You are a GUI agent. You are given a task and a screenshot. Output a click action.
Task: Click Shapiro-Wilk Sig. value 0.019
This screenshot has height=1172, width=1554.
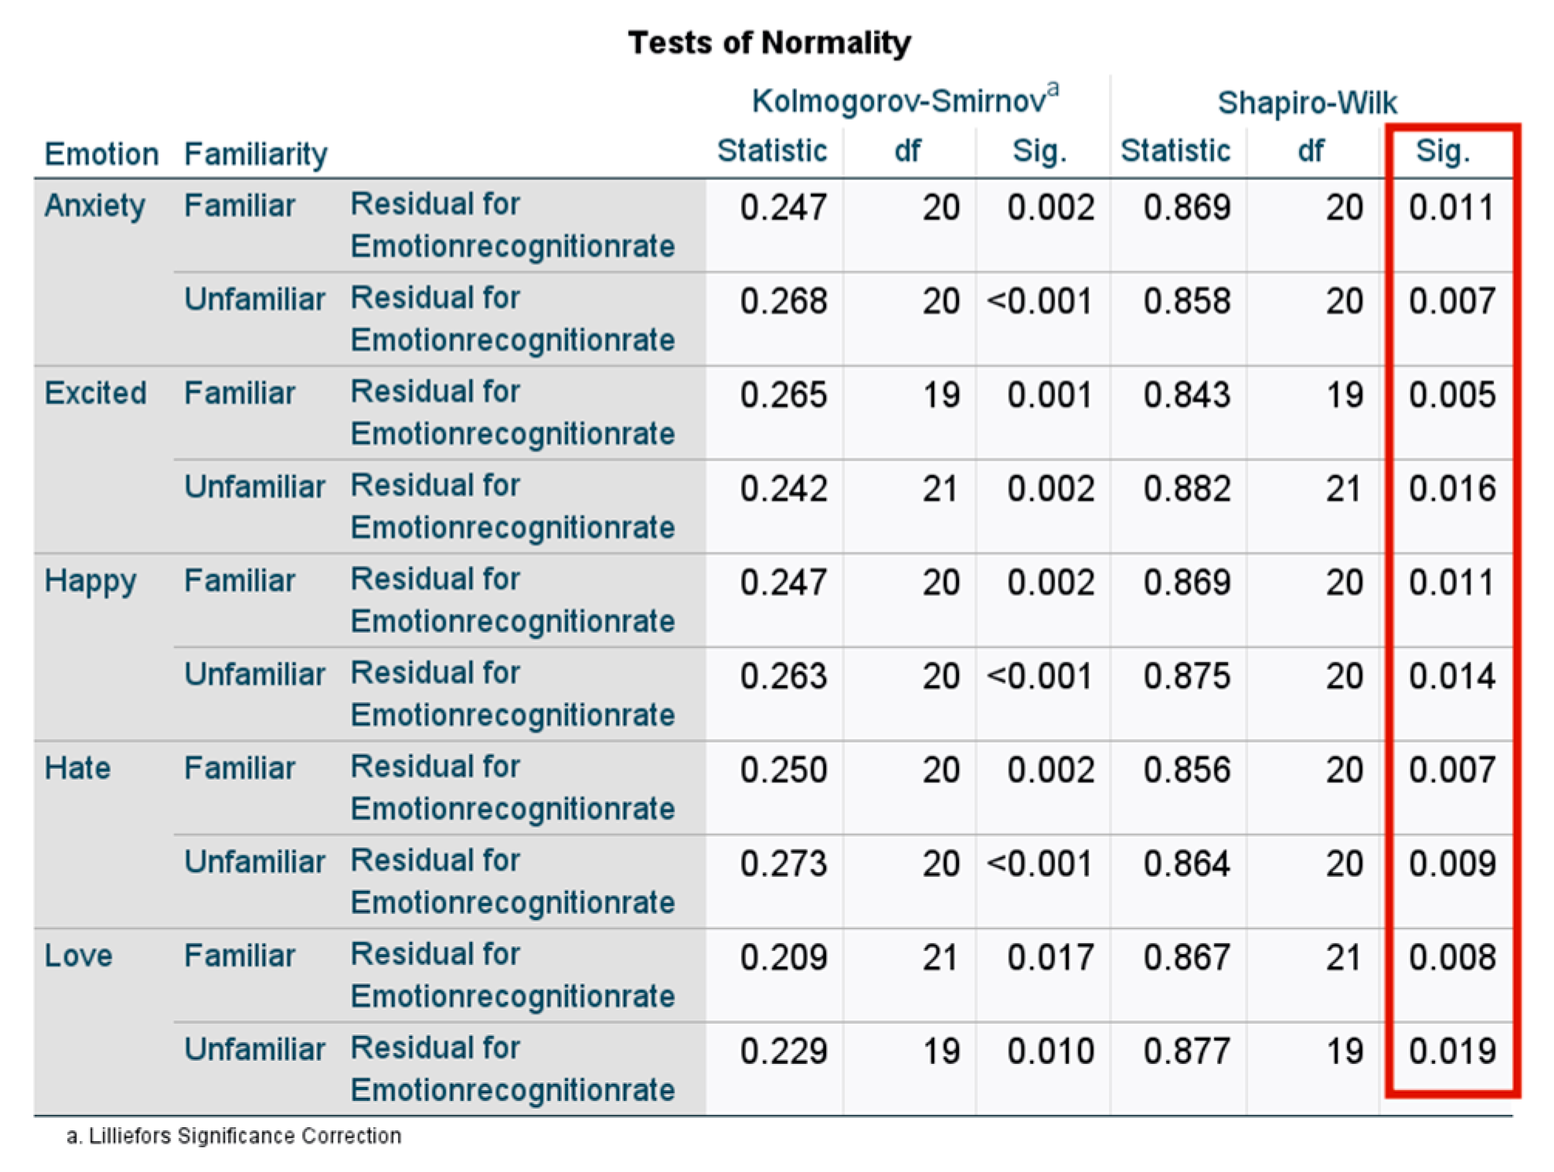1452,1051
